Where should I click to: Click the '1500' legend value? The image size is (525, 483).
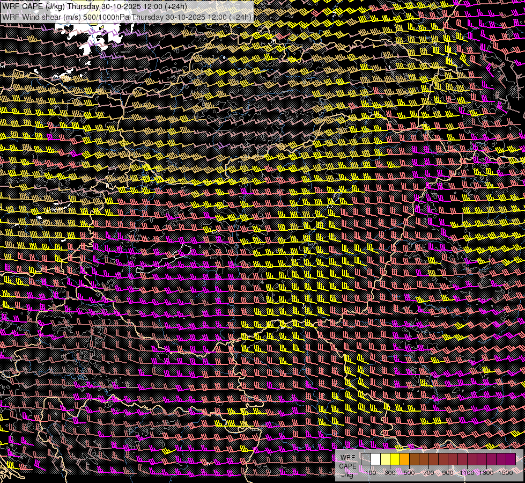pos(506,473)
